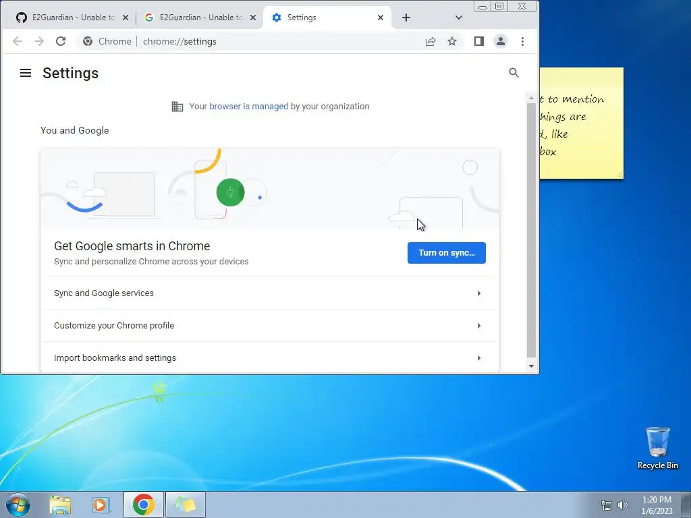Screen dimensions: 691x518
Task: Open the Chrome side panel
Action: [x=479, y=41]
